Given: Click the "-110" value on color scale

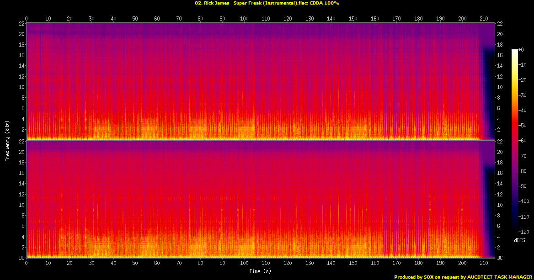Looking at the screenshot, I should [x=524, y=217].
